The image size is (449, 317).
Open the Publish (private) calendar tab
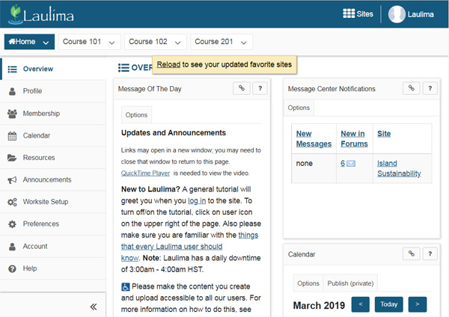point(350,283)
